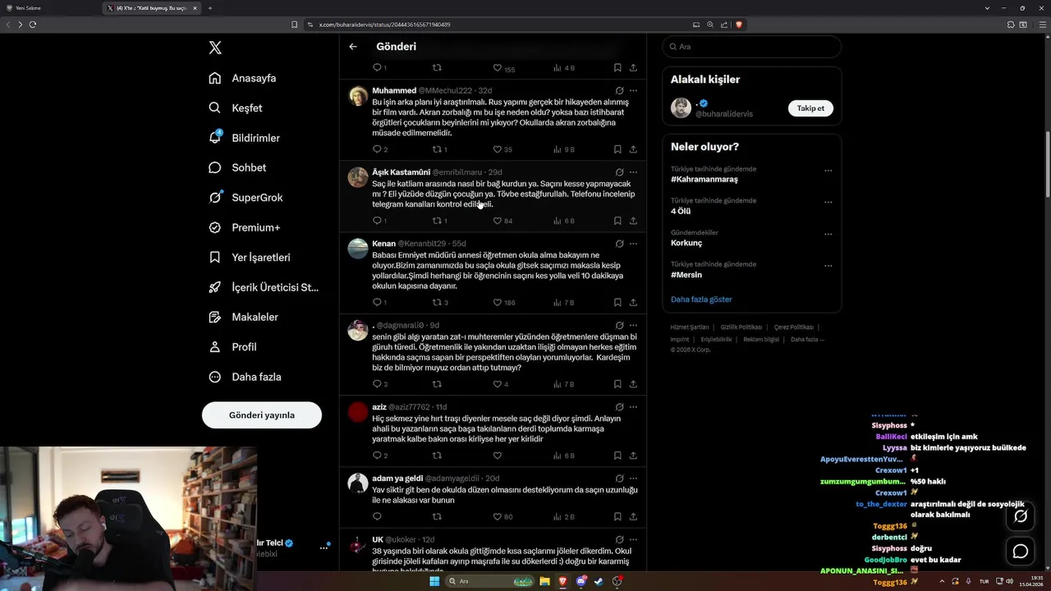Like Âşık Kastamûnî's reply

click(498, 221)
